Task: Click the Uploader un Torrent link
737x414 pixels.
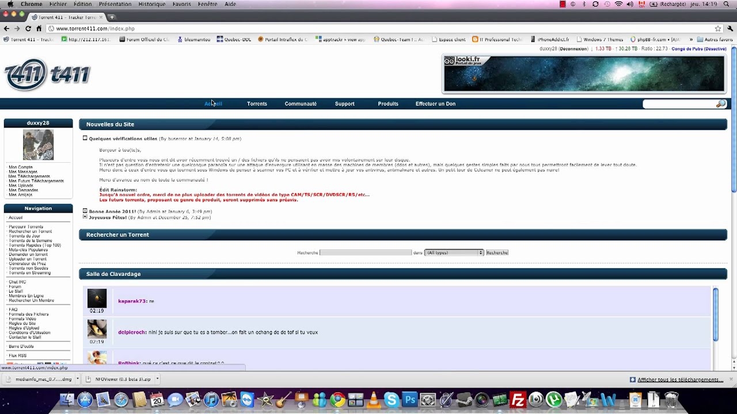Action: tap(28, 259)
